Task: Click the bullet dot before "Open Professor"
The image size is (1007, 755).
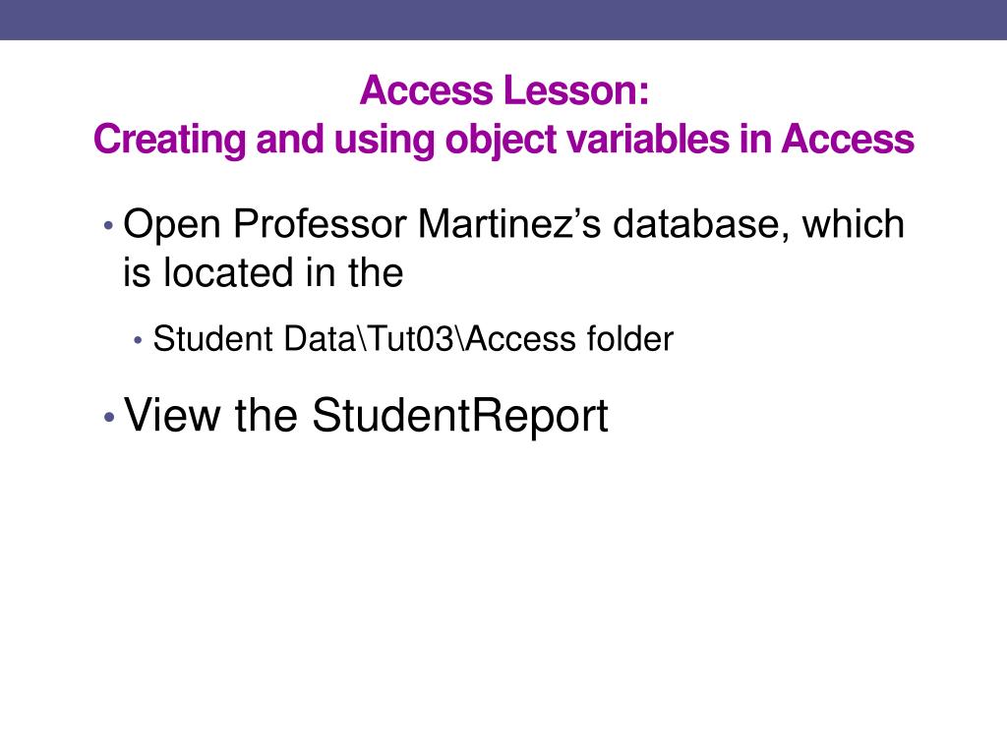Action: [x=108, y=226]
